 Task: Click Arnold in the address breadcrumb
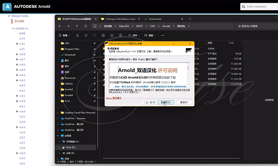click(166, 26)
